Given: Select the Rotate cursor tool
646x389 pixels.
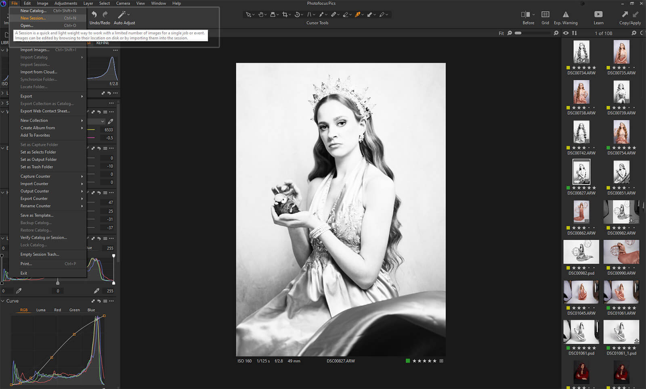Looking at the screenshot, I should tap(297, 15).
